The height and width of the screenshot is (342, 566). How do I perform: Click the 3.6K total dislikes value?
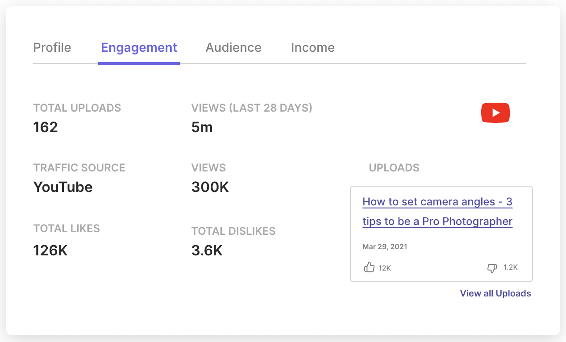pyautogui.click(x=207, y=250)
